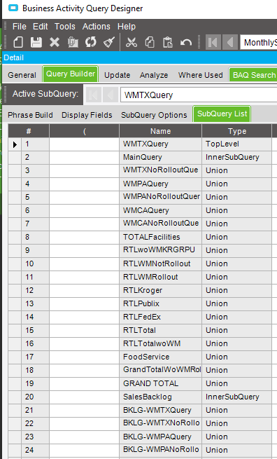277x459 pixels.
Task: Open the Display Fields tab
Action: tap(87, 115)
